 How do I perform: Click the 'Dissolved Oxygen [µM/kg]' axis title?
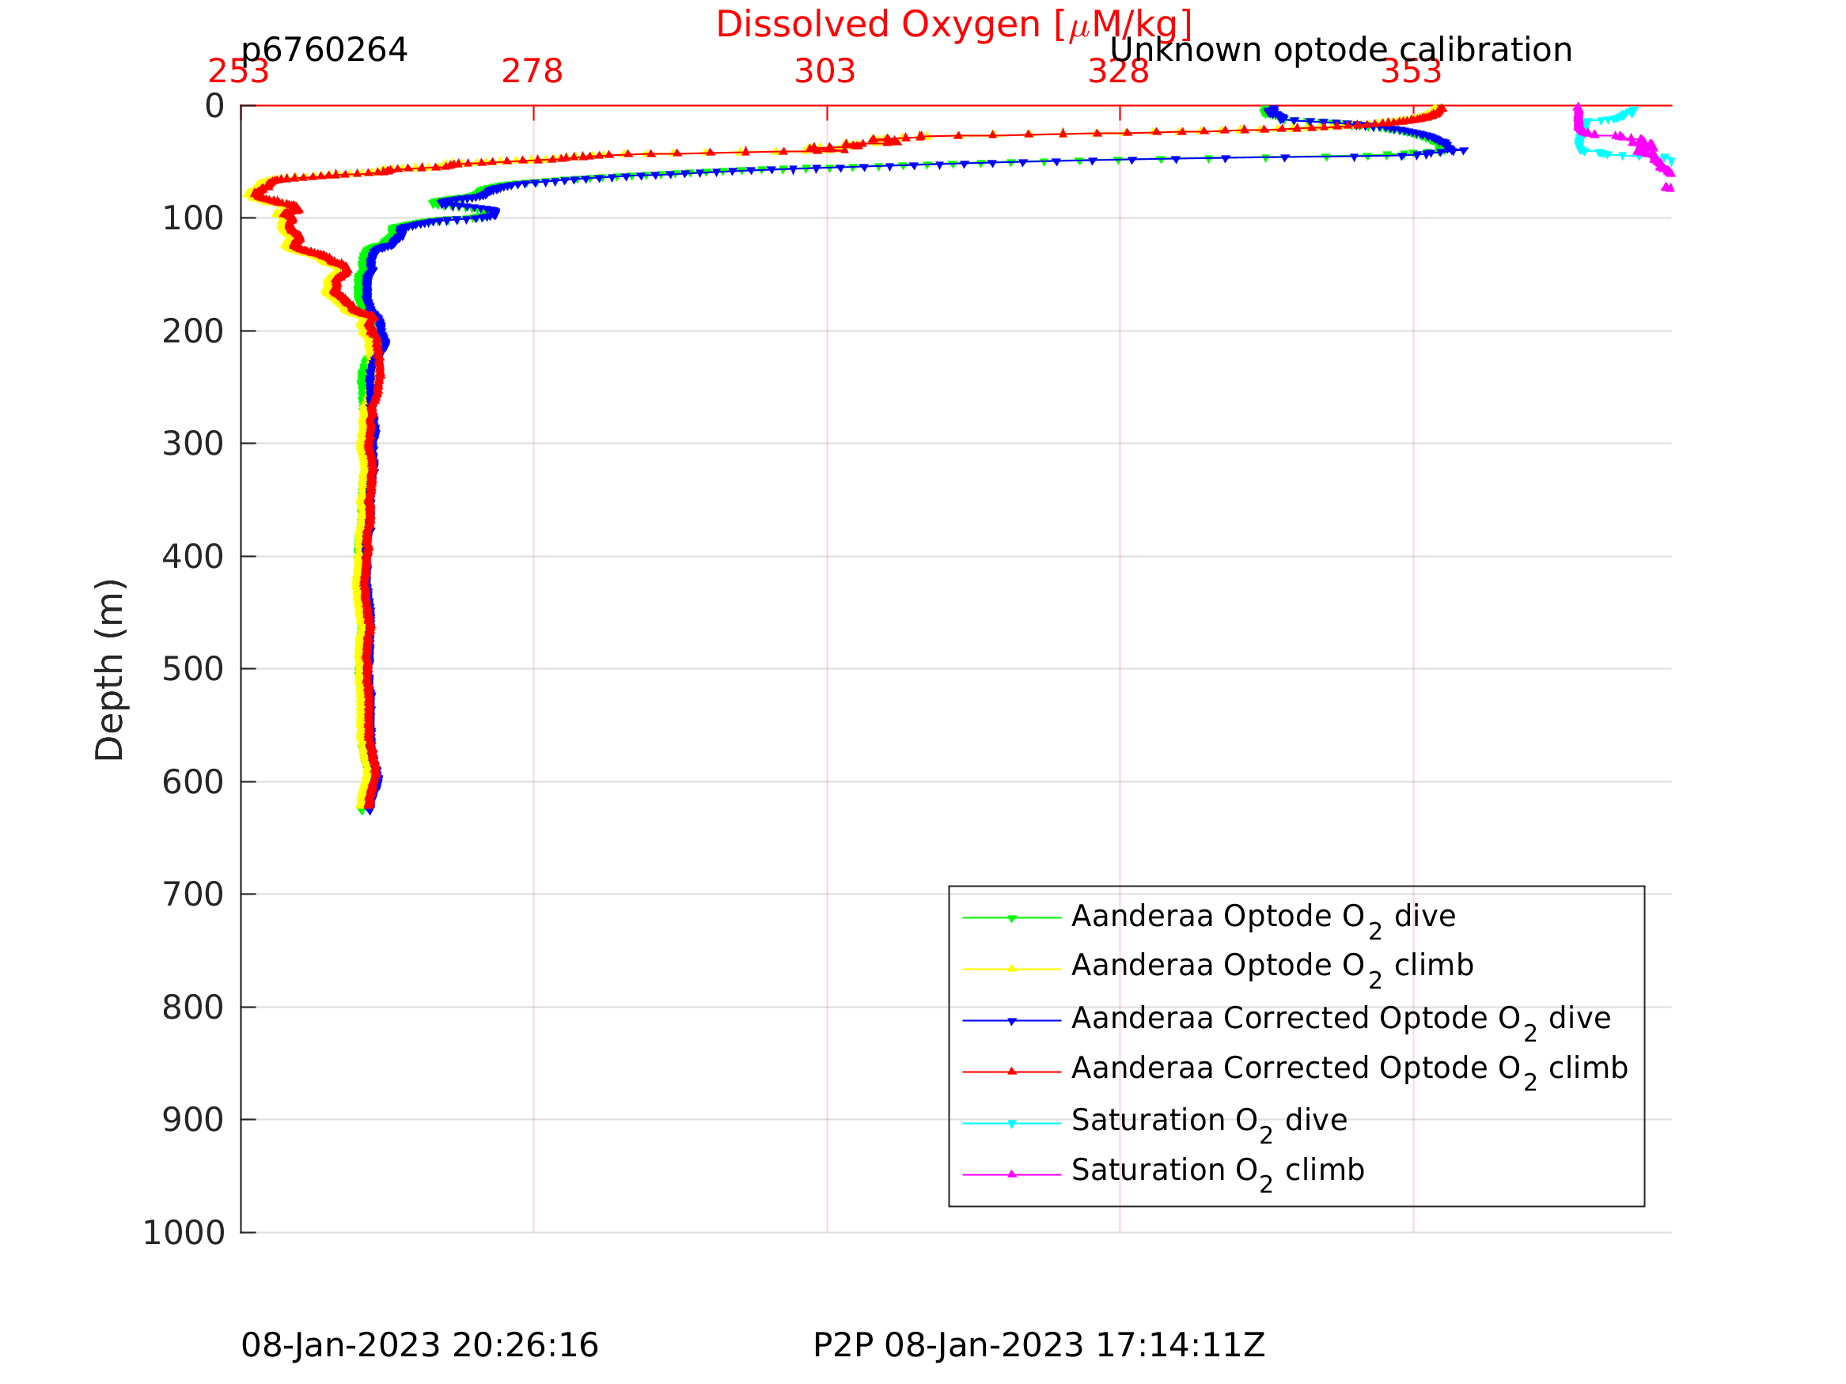(954, 26)
